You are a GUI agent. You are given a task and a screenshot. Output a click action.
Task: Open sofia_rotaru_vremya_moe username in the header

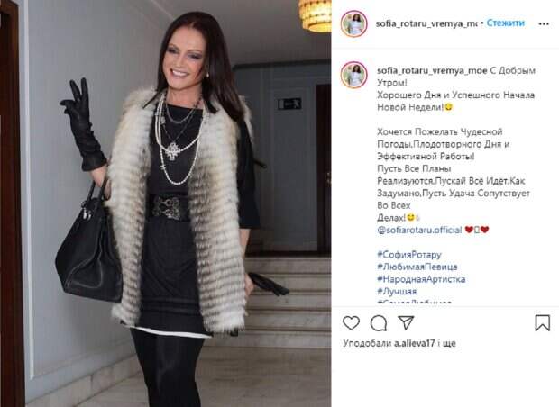(426, 23)
